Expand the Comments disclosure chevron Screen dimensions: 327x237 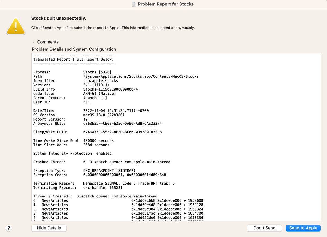pyautogui.click(x=33, y=42)
